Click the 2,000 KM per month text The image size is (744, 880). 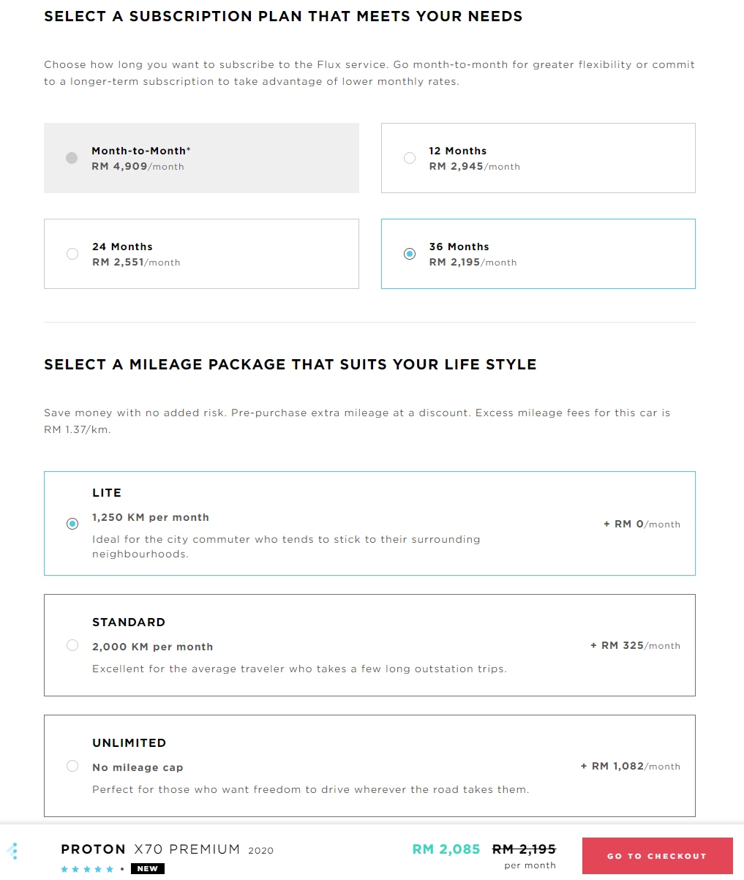tap(152, 647)
